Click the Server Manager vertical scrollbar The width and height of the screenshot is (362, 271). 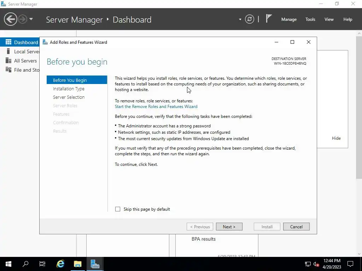[x=359, y=107]
